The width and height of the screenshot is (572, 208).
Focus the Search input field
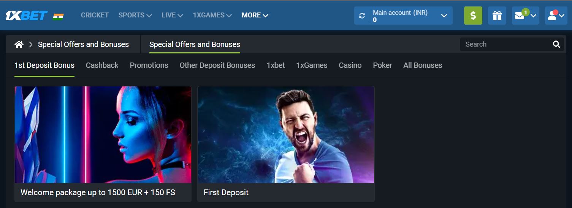[x=505, y=44]
